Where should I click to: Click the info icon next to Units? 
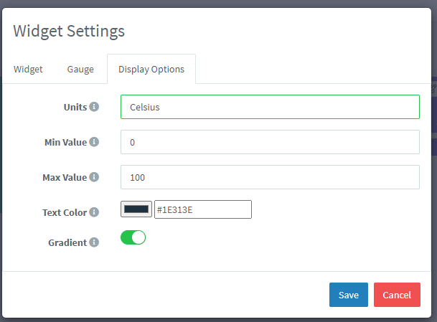click(x=94, y=107)
